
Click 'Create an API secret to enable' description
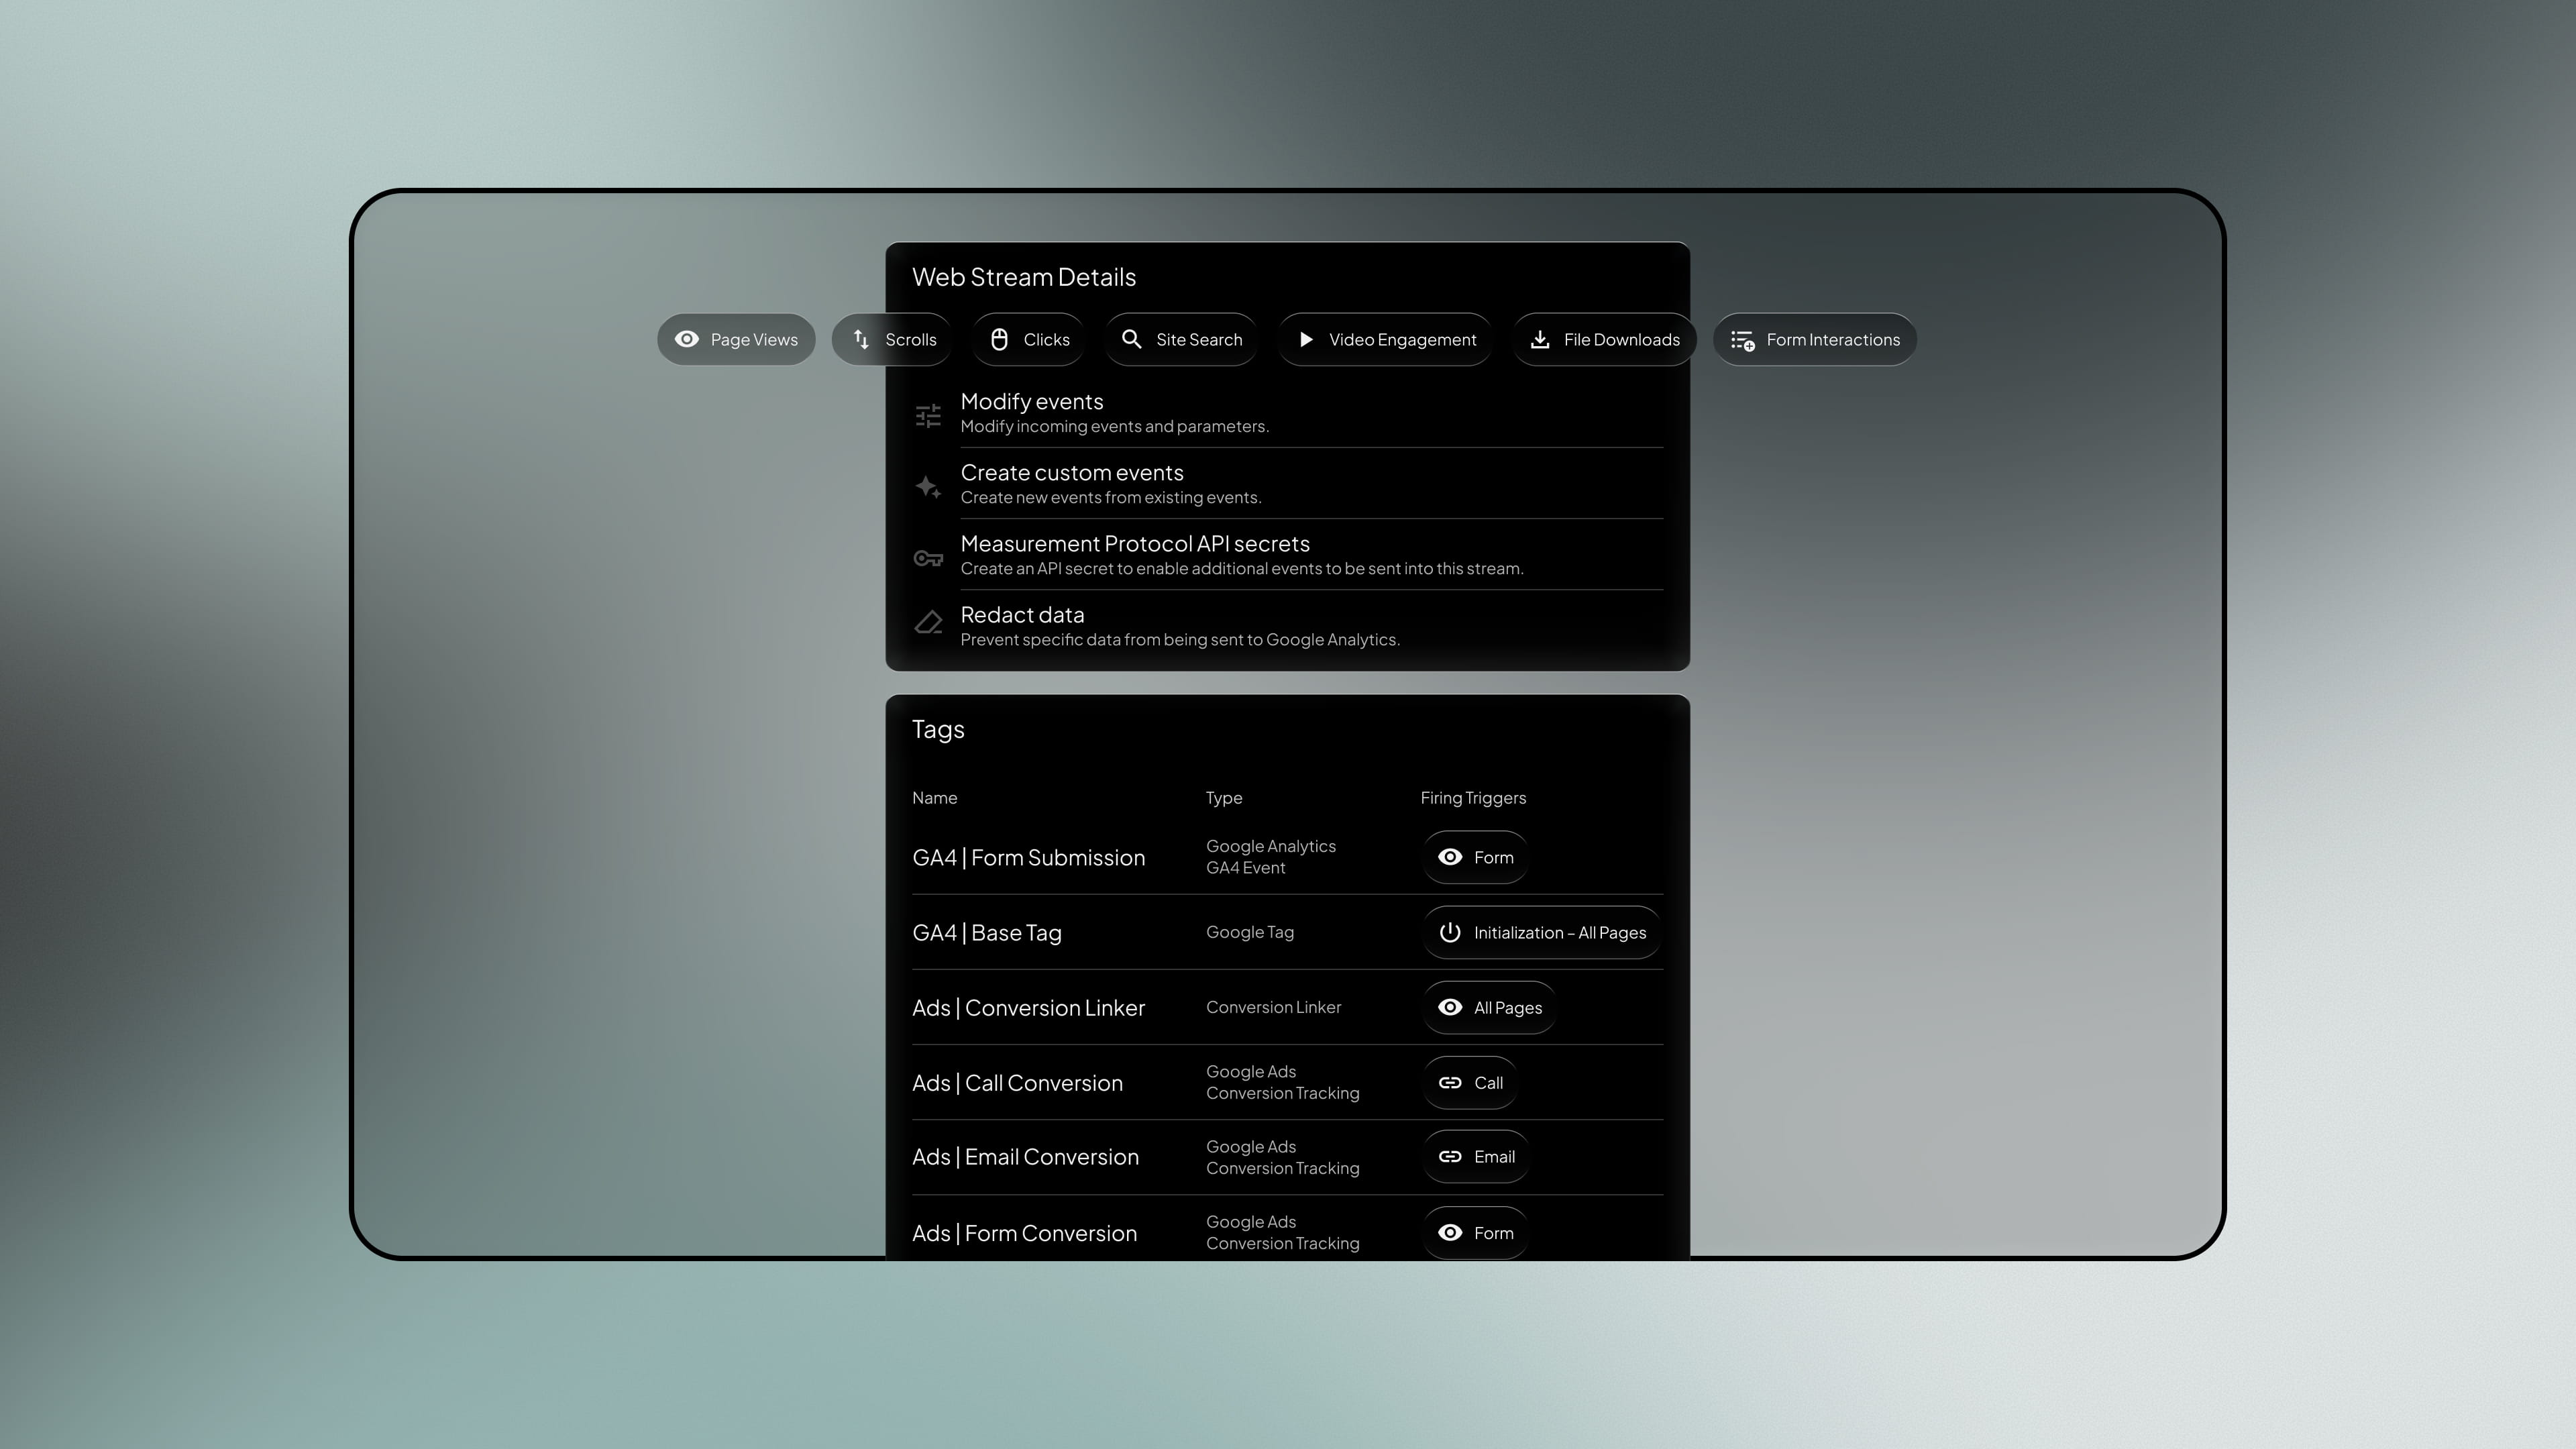[1242, 569]
